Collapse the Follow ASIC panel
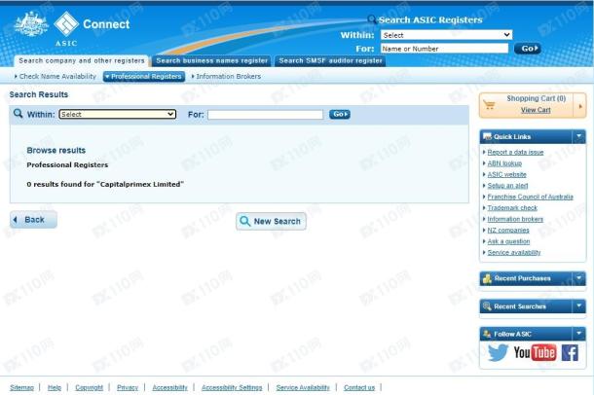Screen dimensions: 594x395 (x=578, y=334)
